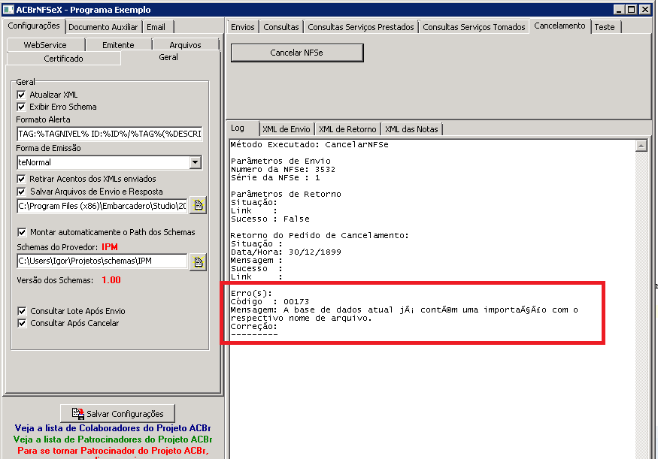The width and height of the screenshot is (658, 459).
Task: Click Salvar Configurações button
Action: pyautogui.click(x=117, y=414)
